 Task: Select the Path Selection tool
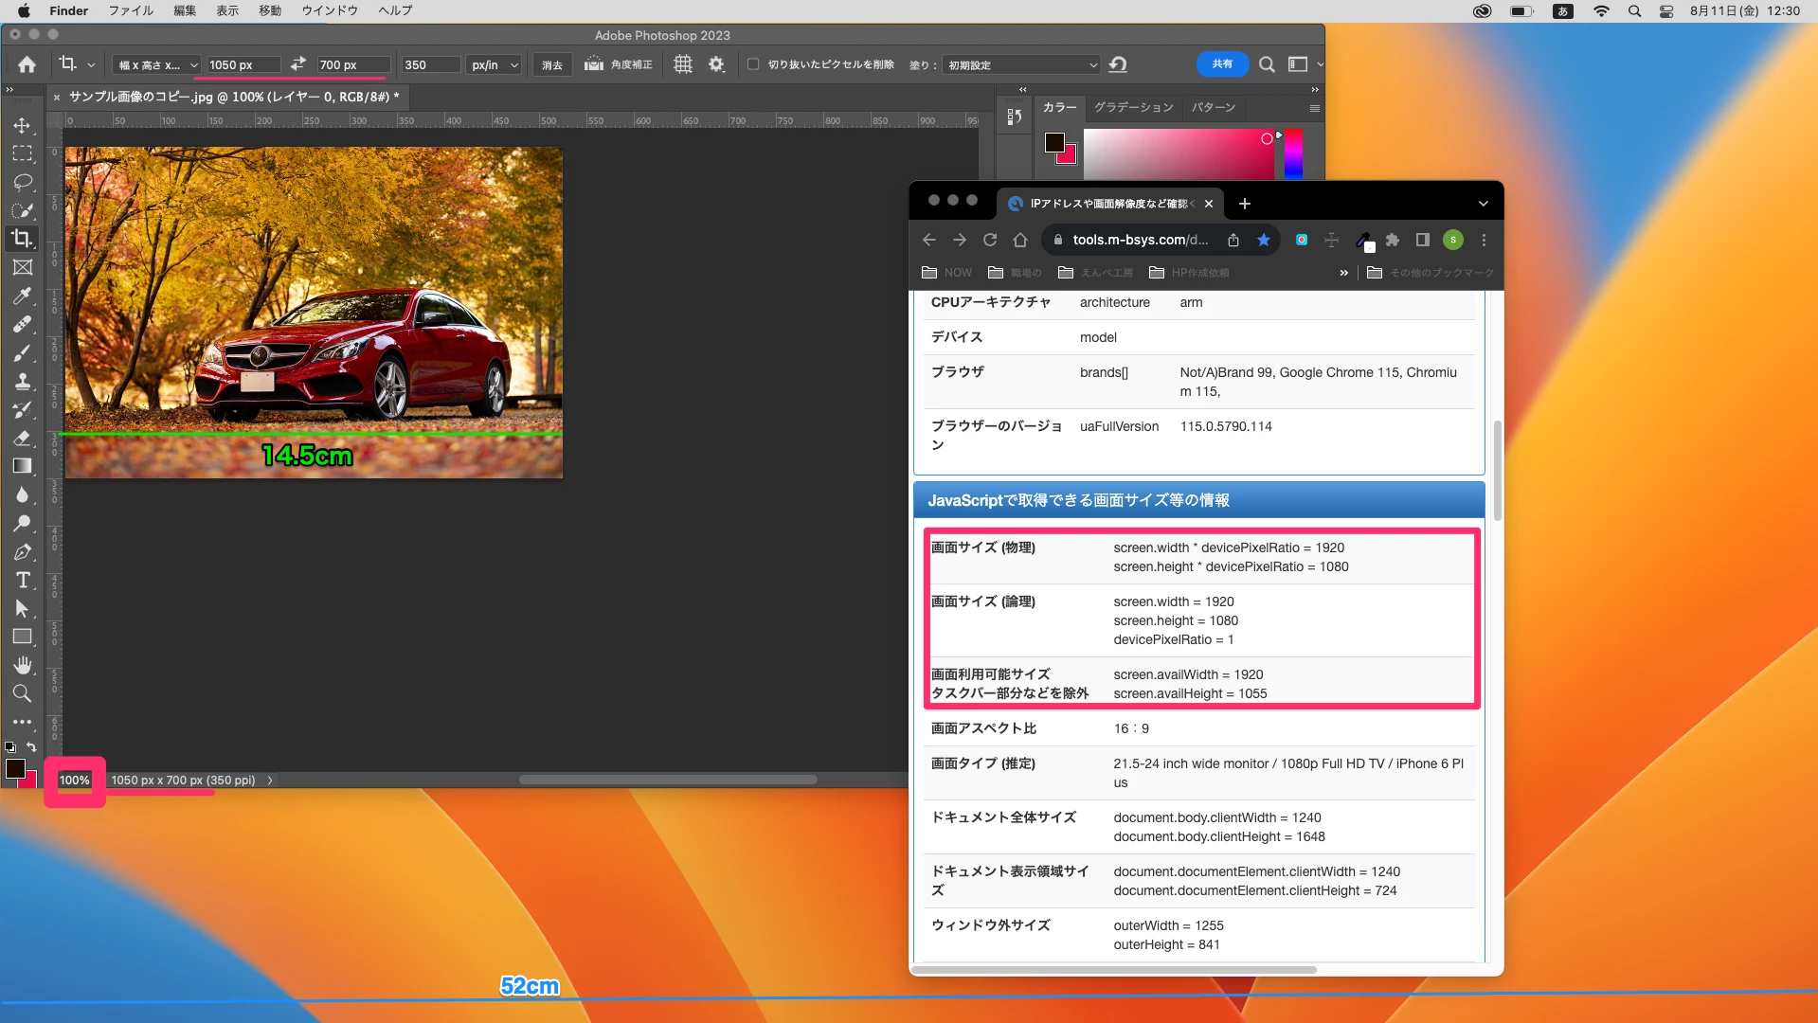click(22, 608)
